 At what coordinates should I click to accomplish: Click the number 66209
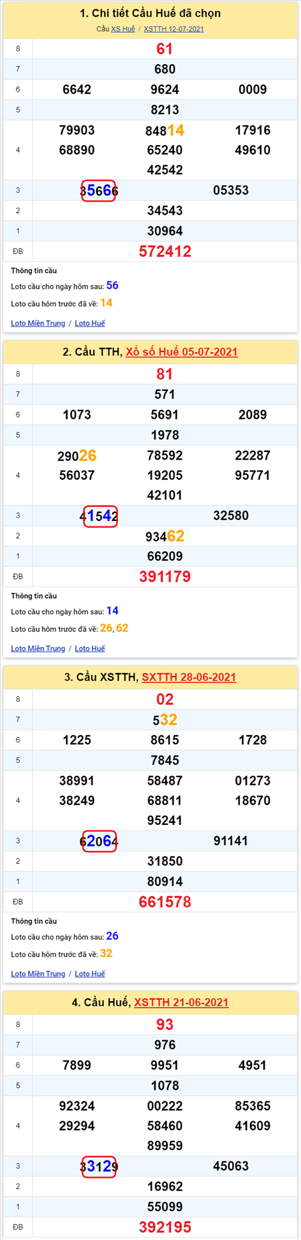[165, 556]
